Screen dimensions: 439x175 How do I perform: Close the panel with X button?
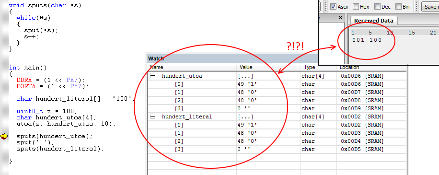(340, 18)
